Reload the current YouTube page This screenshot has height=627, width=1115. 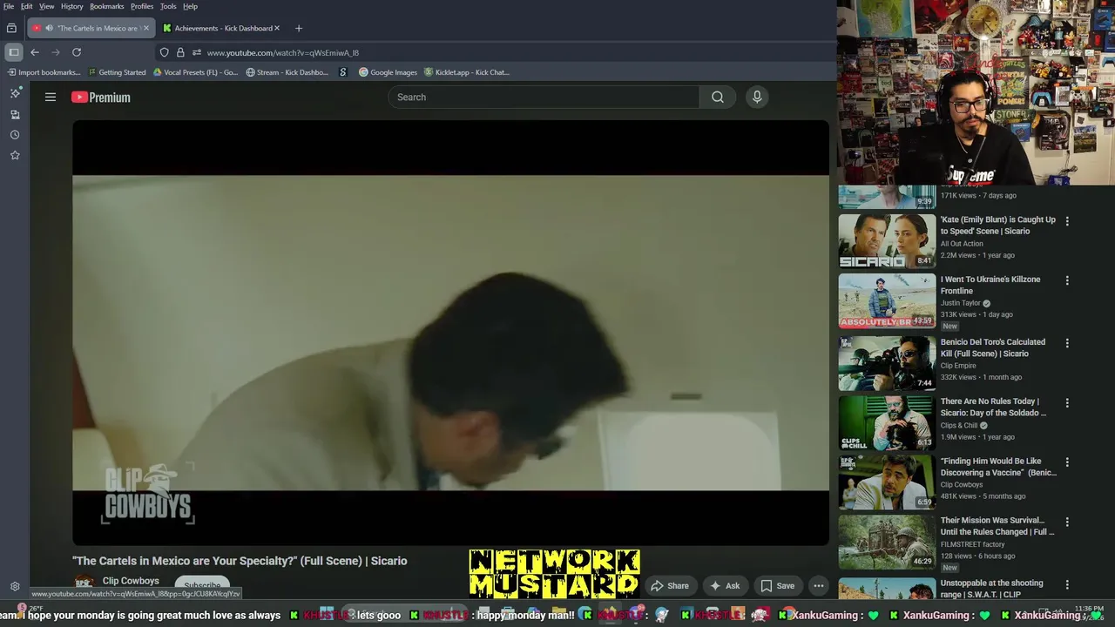[77, 52]
